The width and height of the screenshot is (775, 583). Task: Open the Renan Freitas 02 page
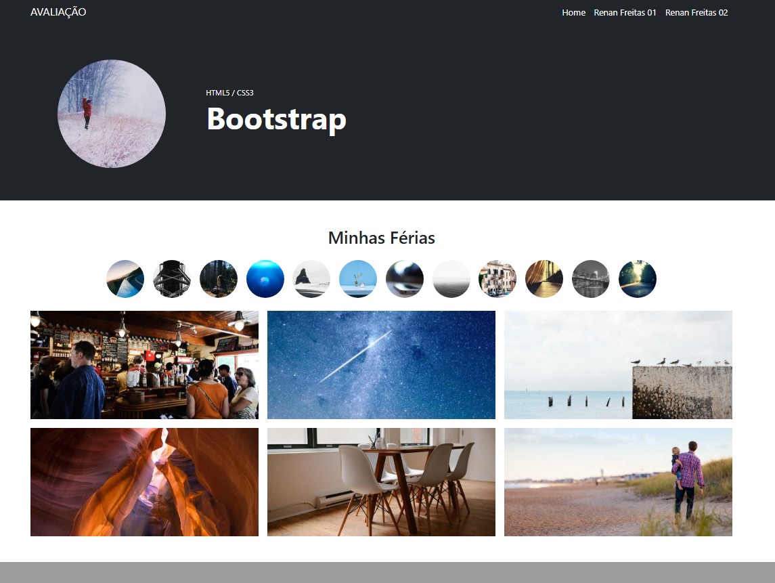696,12
